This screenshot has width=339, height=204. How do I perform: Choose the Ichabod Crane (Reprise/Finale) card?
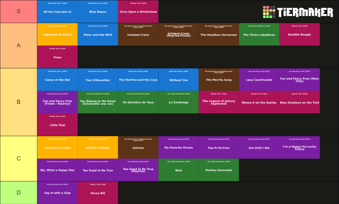tap(179, 34)
